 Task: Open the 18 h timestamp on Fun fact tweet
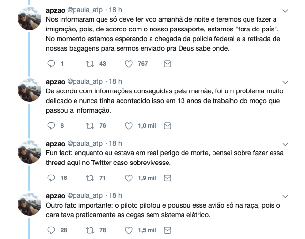[x=115, y=143]
